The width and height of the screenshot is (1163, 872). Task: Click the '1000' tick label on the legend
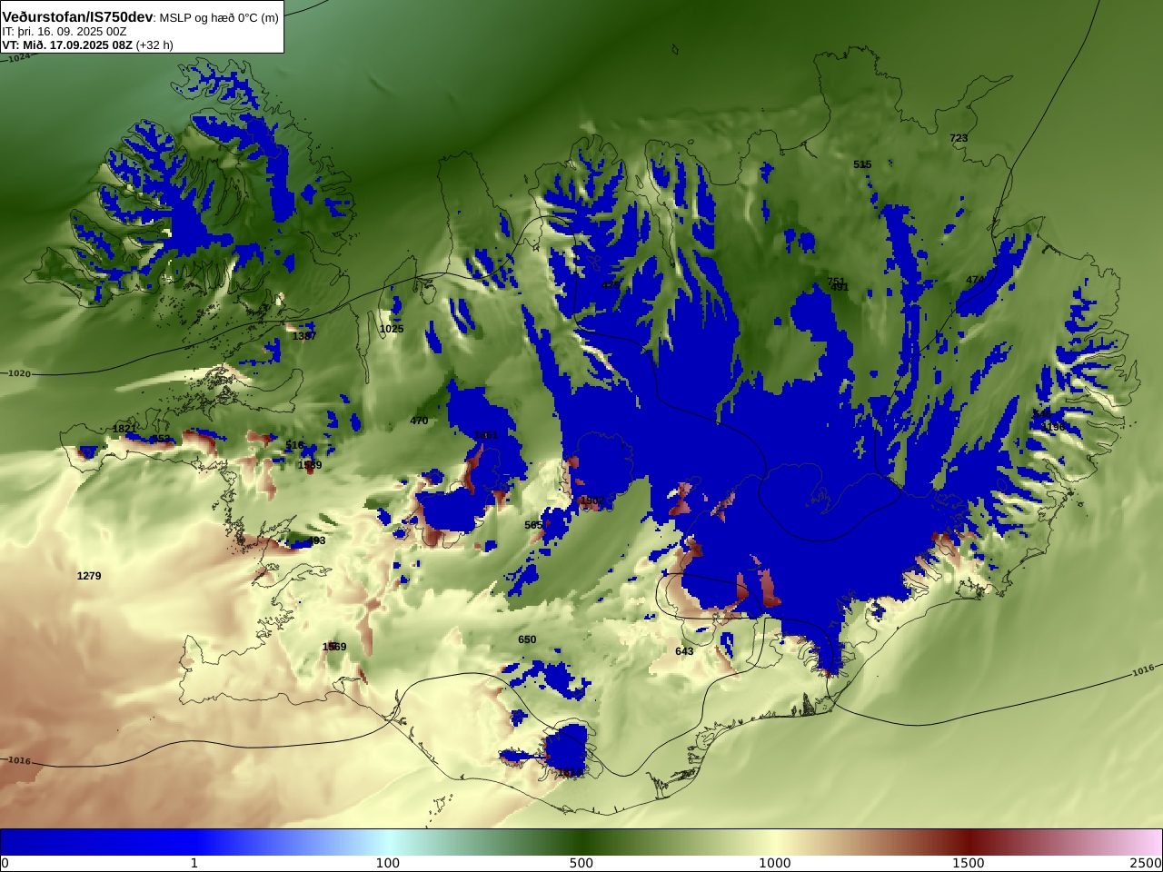(775, 863)
